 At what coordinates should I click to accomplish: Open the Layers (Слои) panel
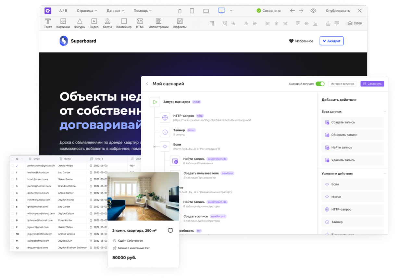354,23
